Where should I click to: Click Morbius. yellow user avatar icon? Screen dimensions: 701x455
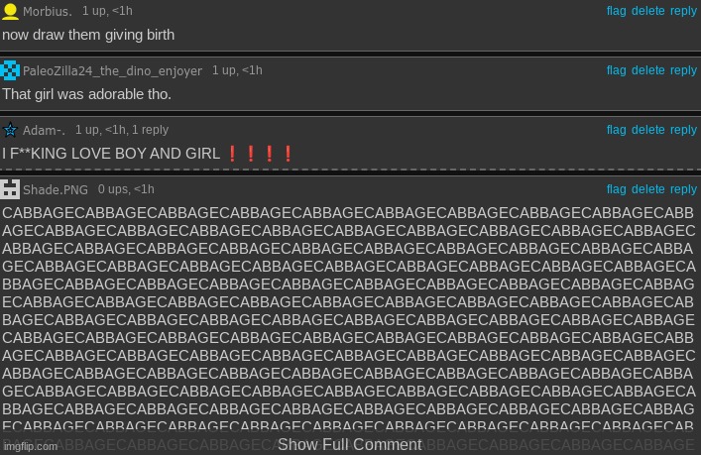[x=10, y=11]
